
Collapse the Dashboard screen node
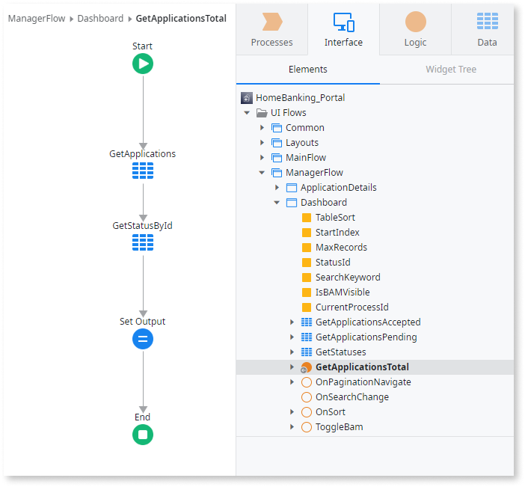coord(277,203)
